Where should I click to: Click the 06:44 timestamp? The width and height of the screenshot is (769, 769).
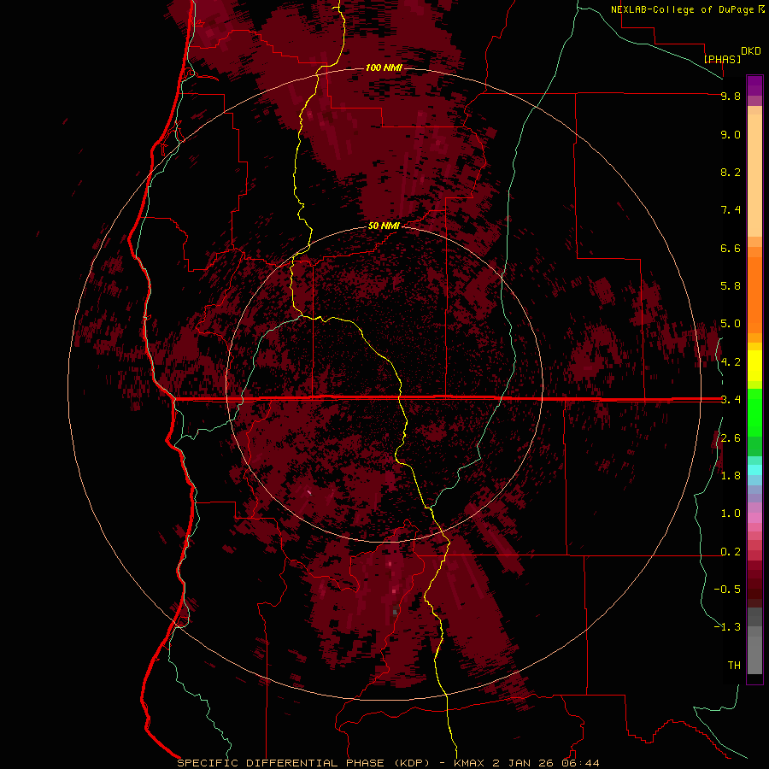point(582,763)
